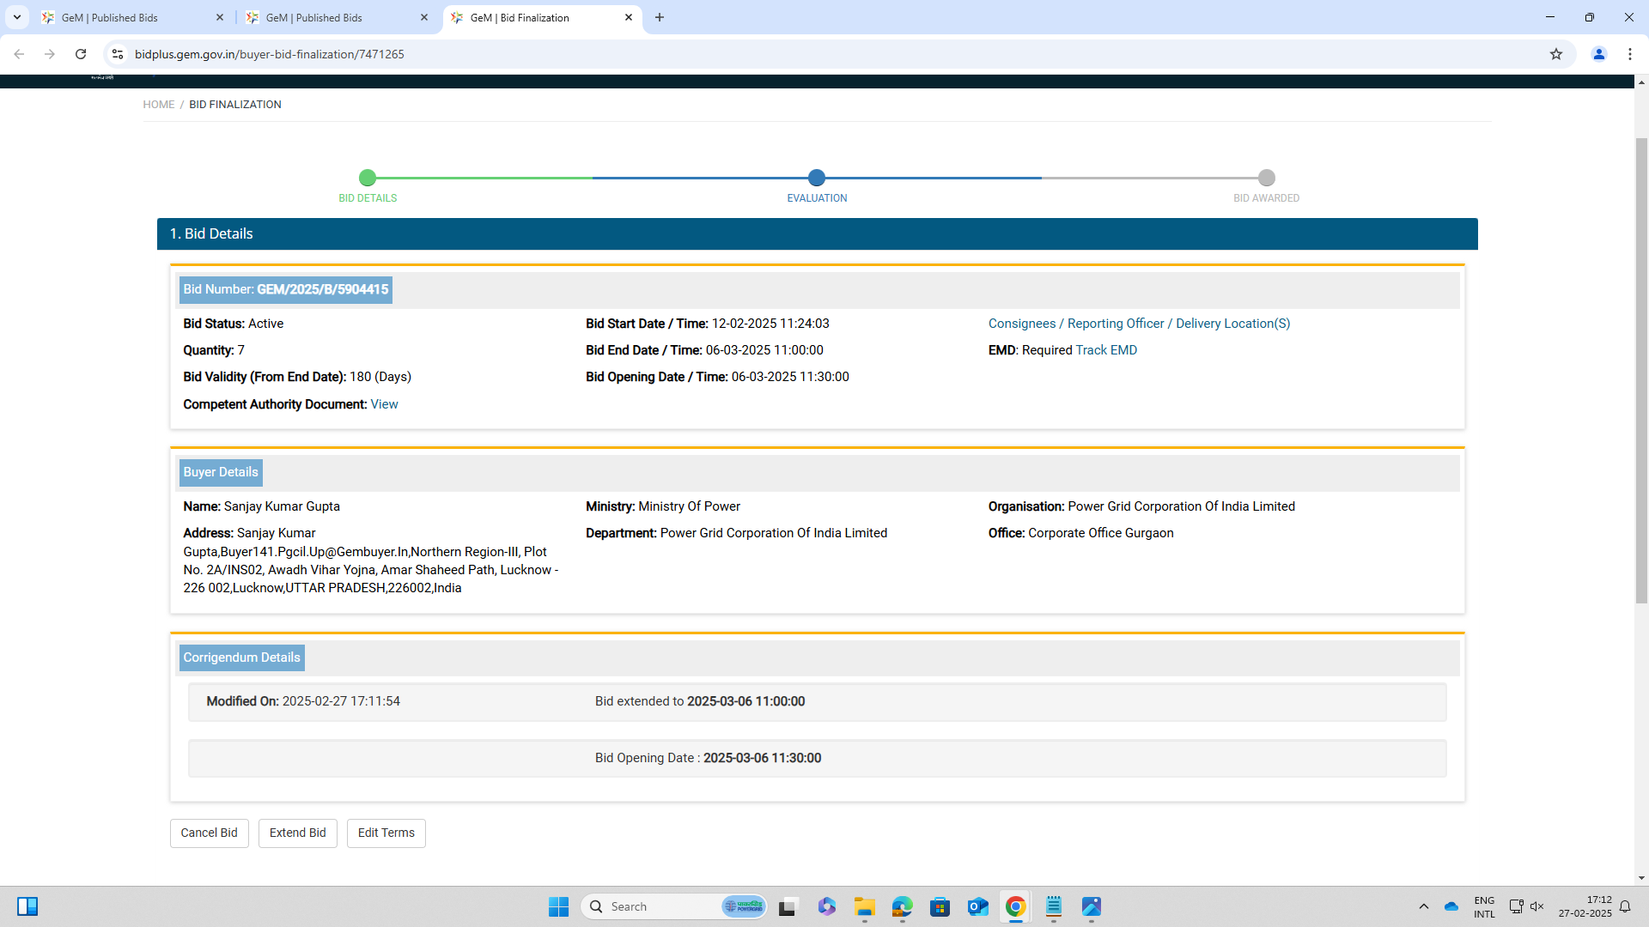The height and width of the screenshot is (927, 1649).
Task: Open the clock showing 17:12 27-02-2025
Action: (x=1585, y=907)
